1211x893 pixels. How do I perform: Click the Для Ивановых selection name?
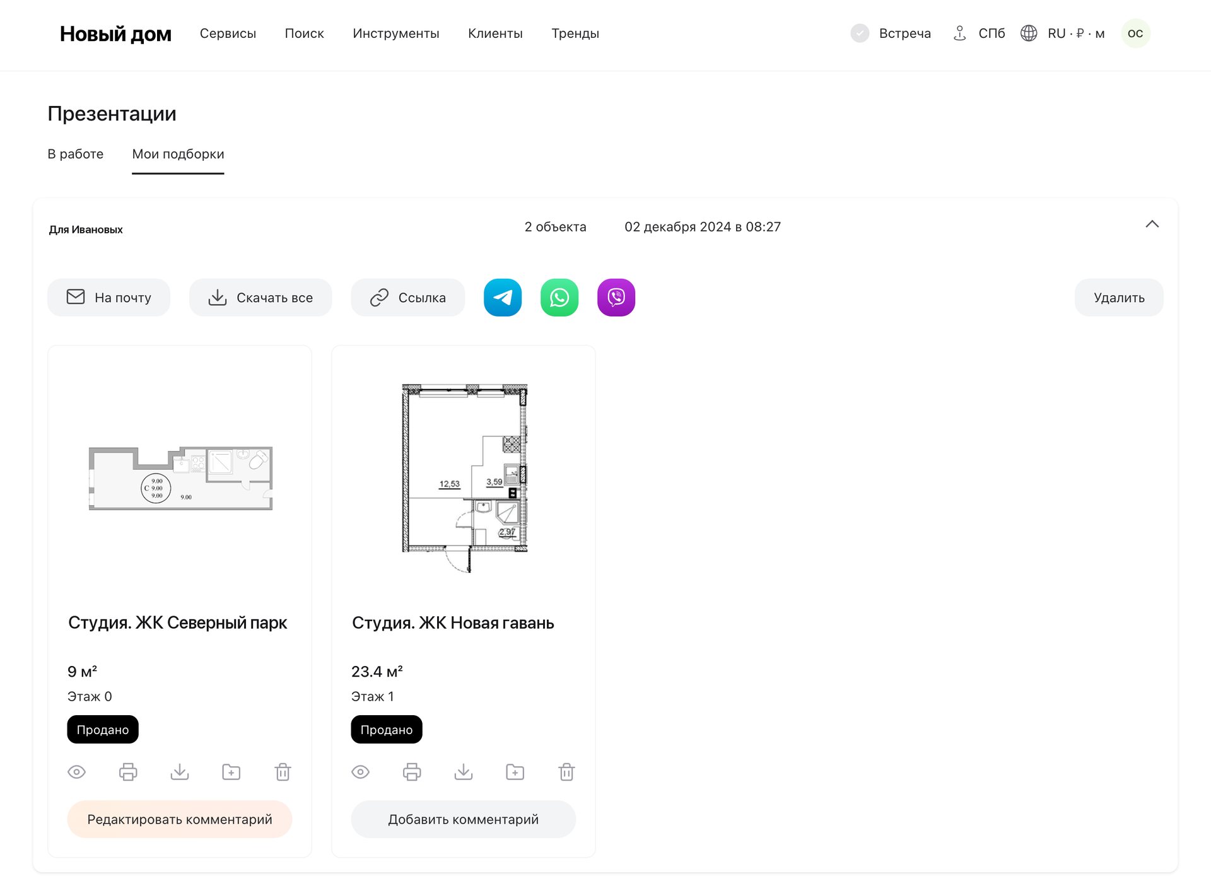click(86, 230)
